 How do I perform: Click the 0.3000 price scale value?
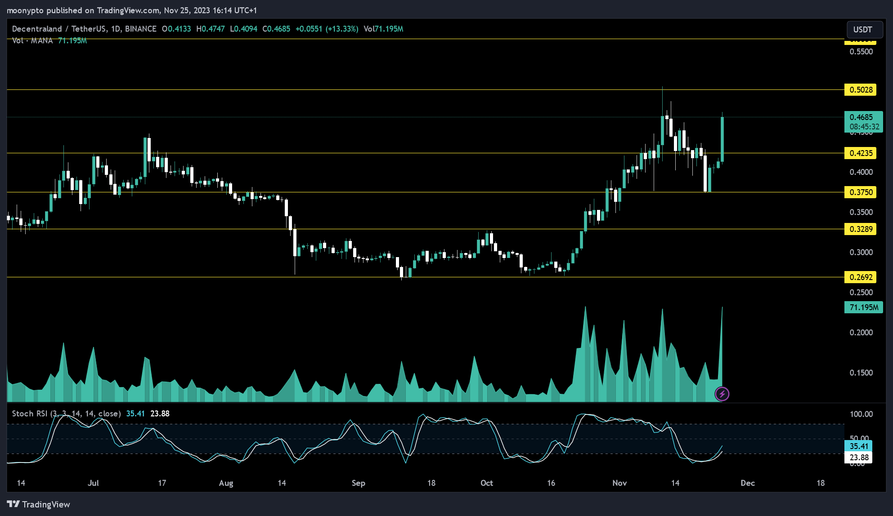click(x=861, y=252)
